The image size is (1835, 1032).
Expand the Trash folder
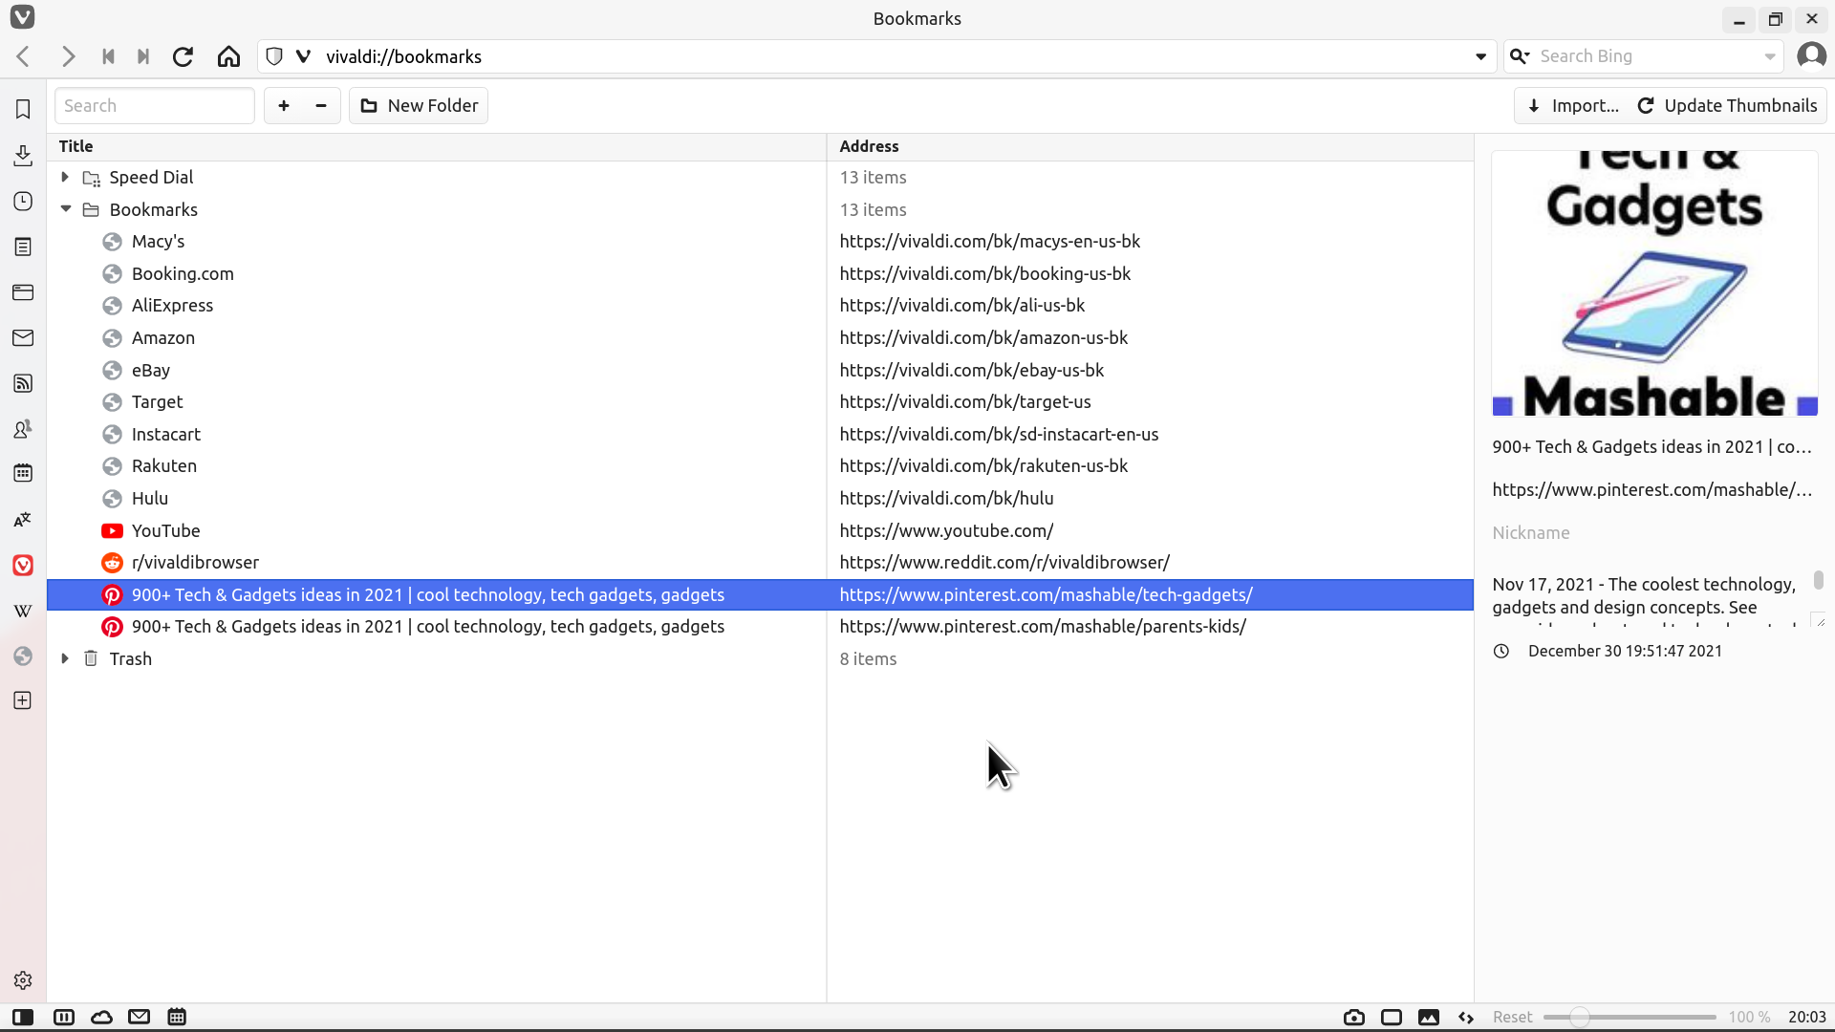coord(65,658)
